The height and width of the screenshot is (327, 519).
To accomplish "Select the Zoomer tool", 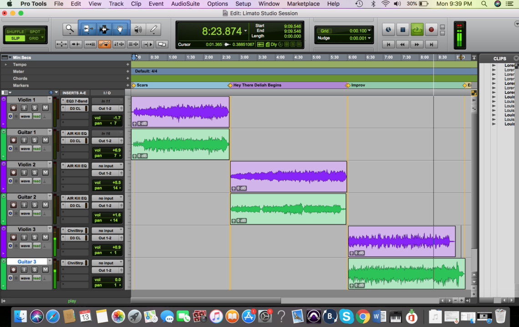I will (x=70, y=29).
